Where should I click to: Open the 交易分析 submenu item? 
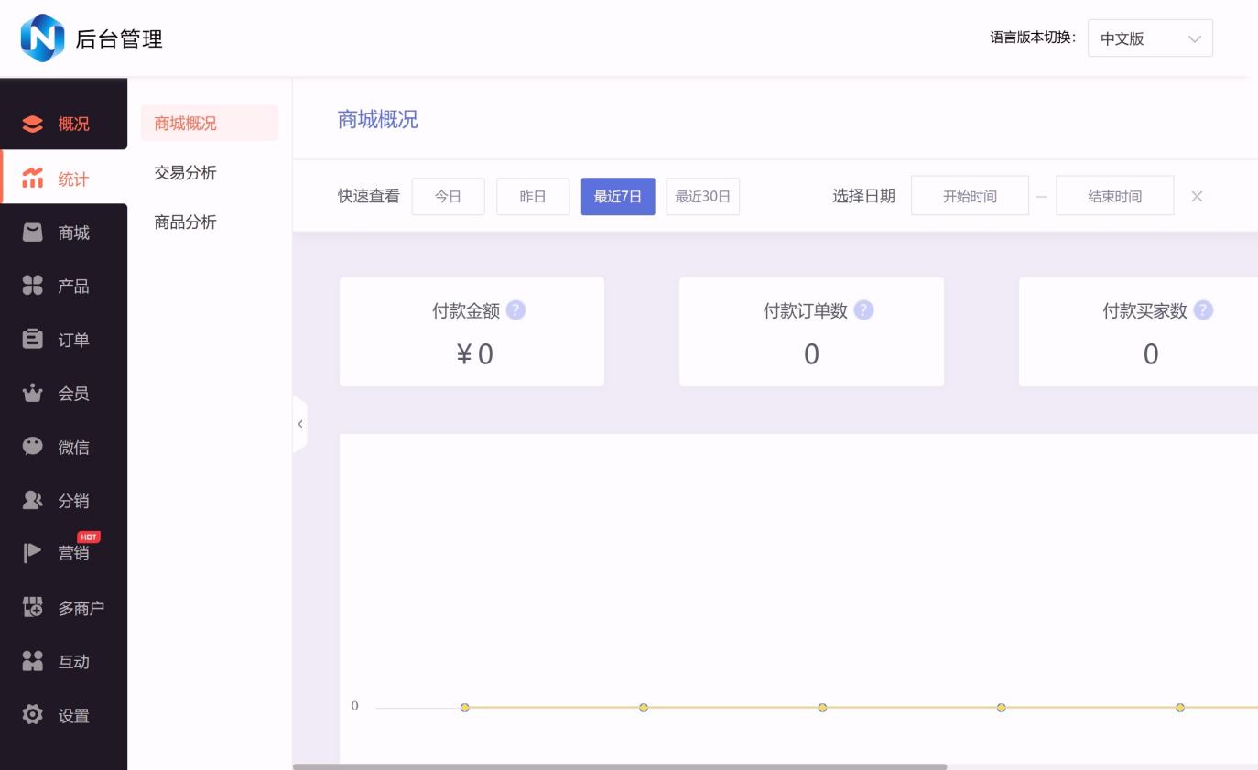[x=186, y=173]
